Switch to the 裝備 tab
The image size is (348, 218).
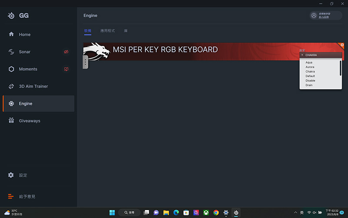88,31
